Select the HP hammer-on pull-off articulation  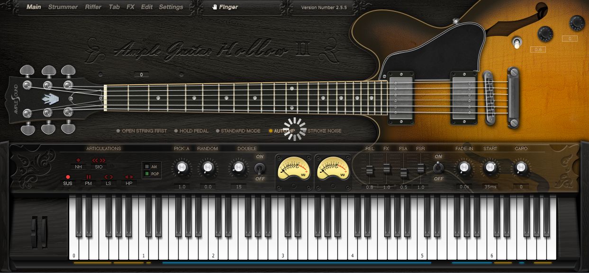[x=129, y=180]
